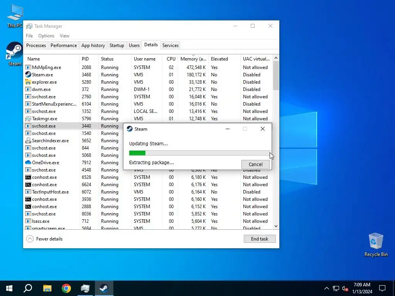This screenshot has width=395, height=296.
Task: Click user name LOCAL SE... cell
Action: (145, 111)
